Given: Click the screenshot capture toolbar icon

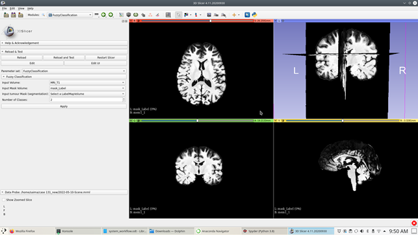Looking at the screenshot, I should point(209,15).
